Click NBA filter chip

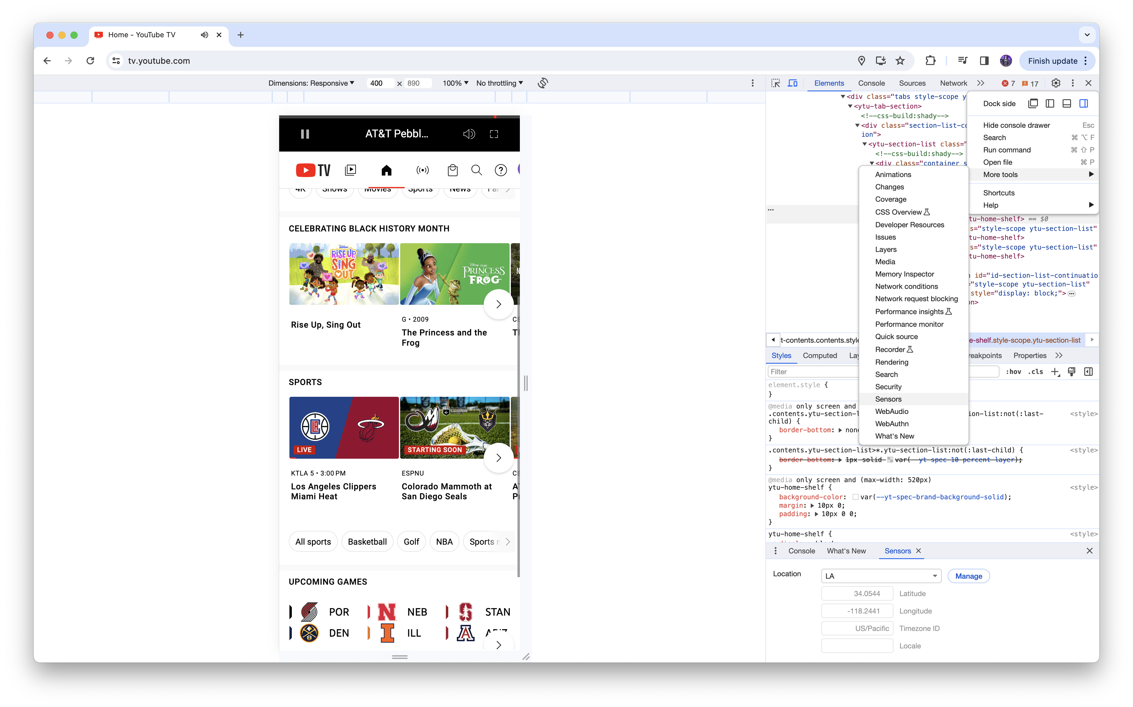tap(444, 542)
